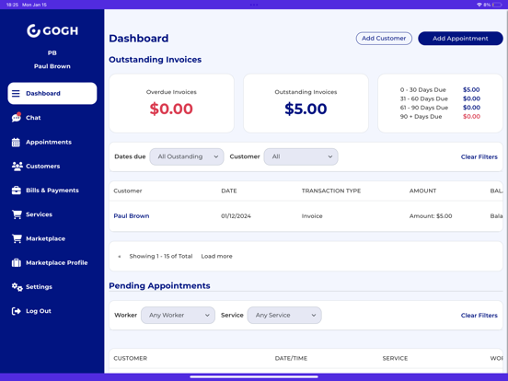Click the GOGH logo icon

[34, 30]
